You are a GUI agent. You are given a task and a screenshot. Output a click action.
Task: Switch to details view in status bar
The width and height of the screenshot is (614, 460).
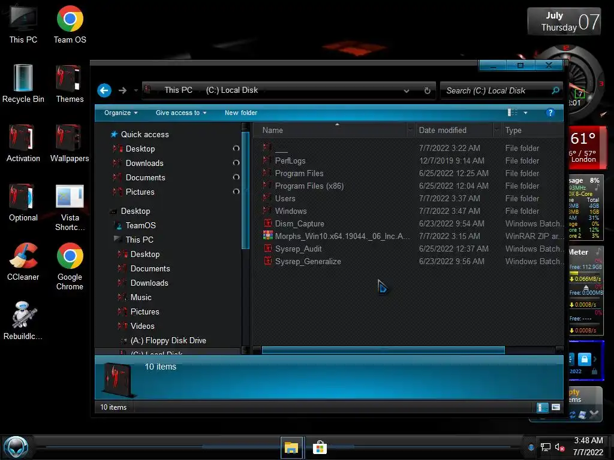click(x=542, y=407)
